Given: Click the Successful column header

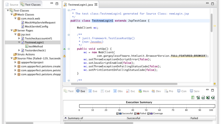Looking at the screenshot, I should click(x=158, y=118).
